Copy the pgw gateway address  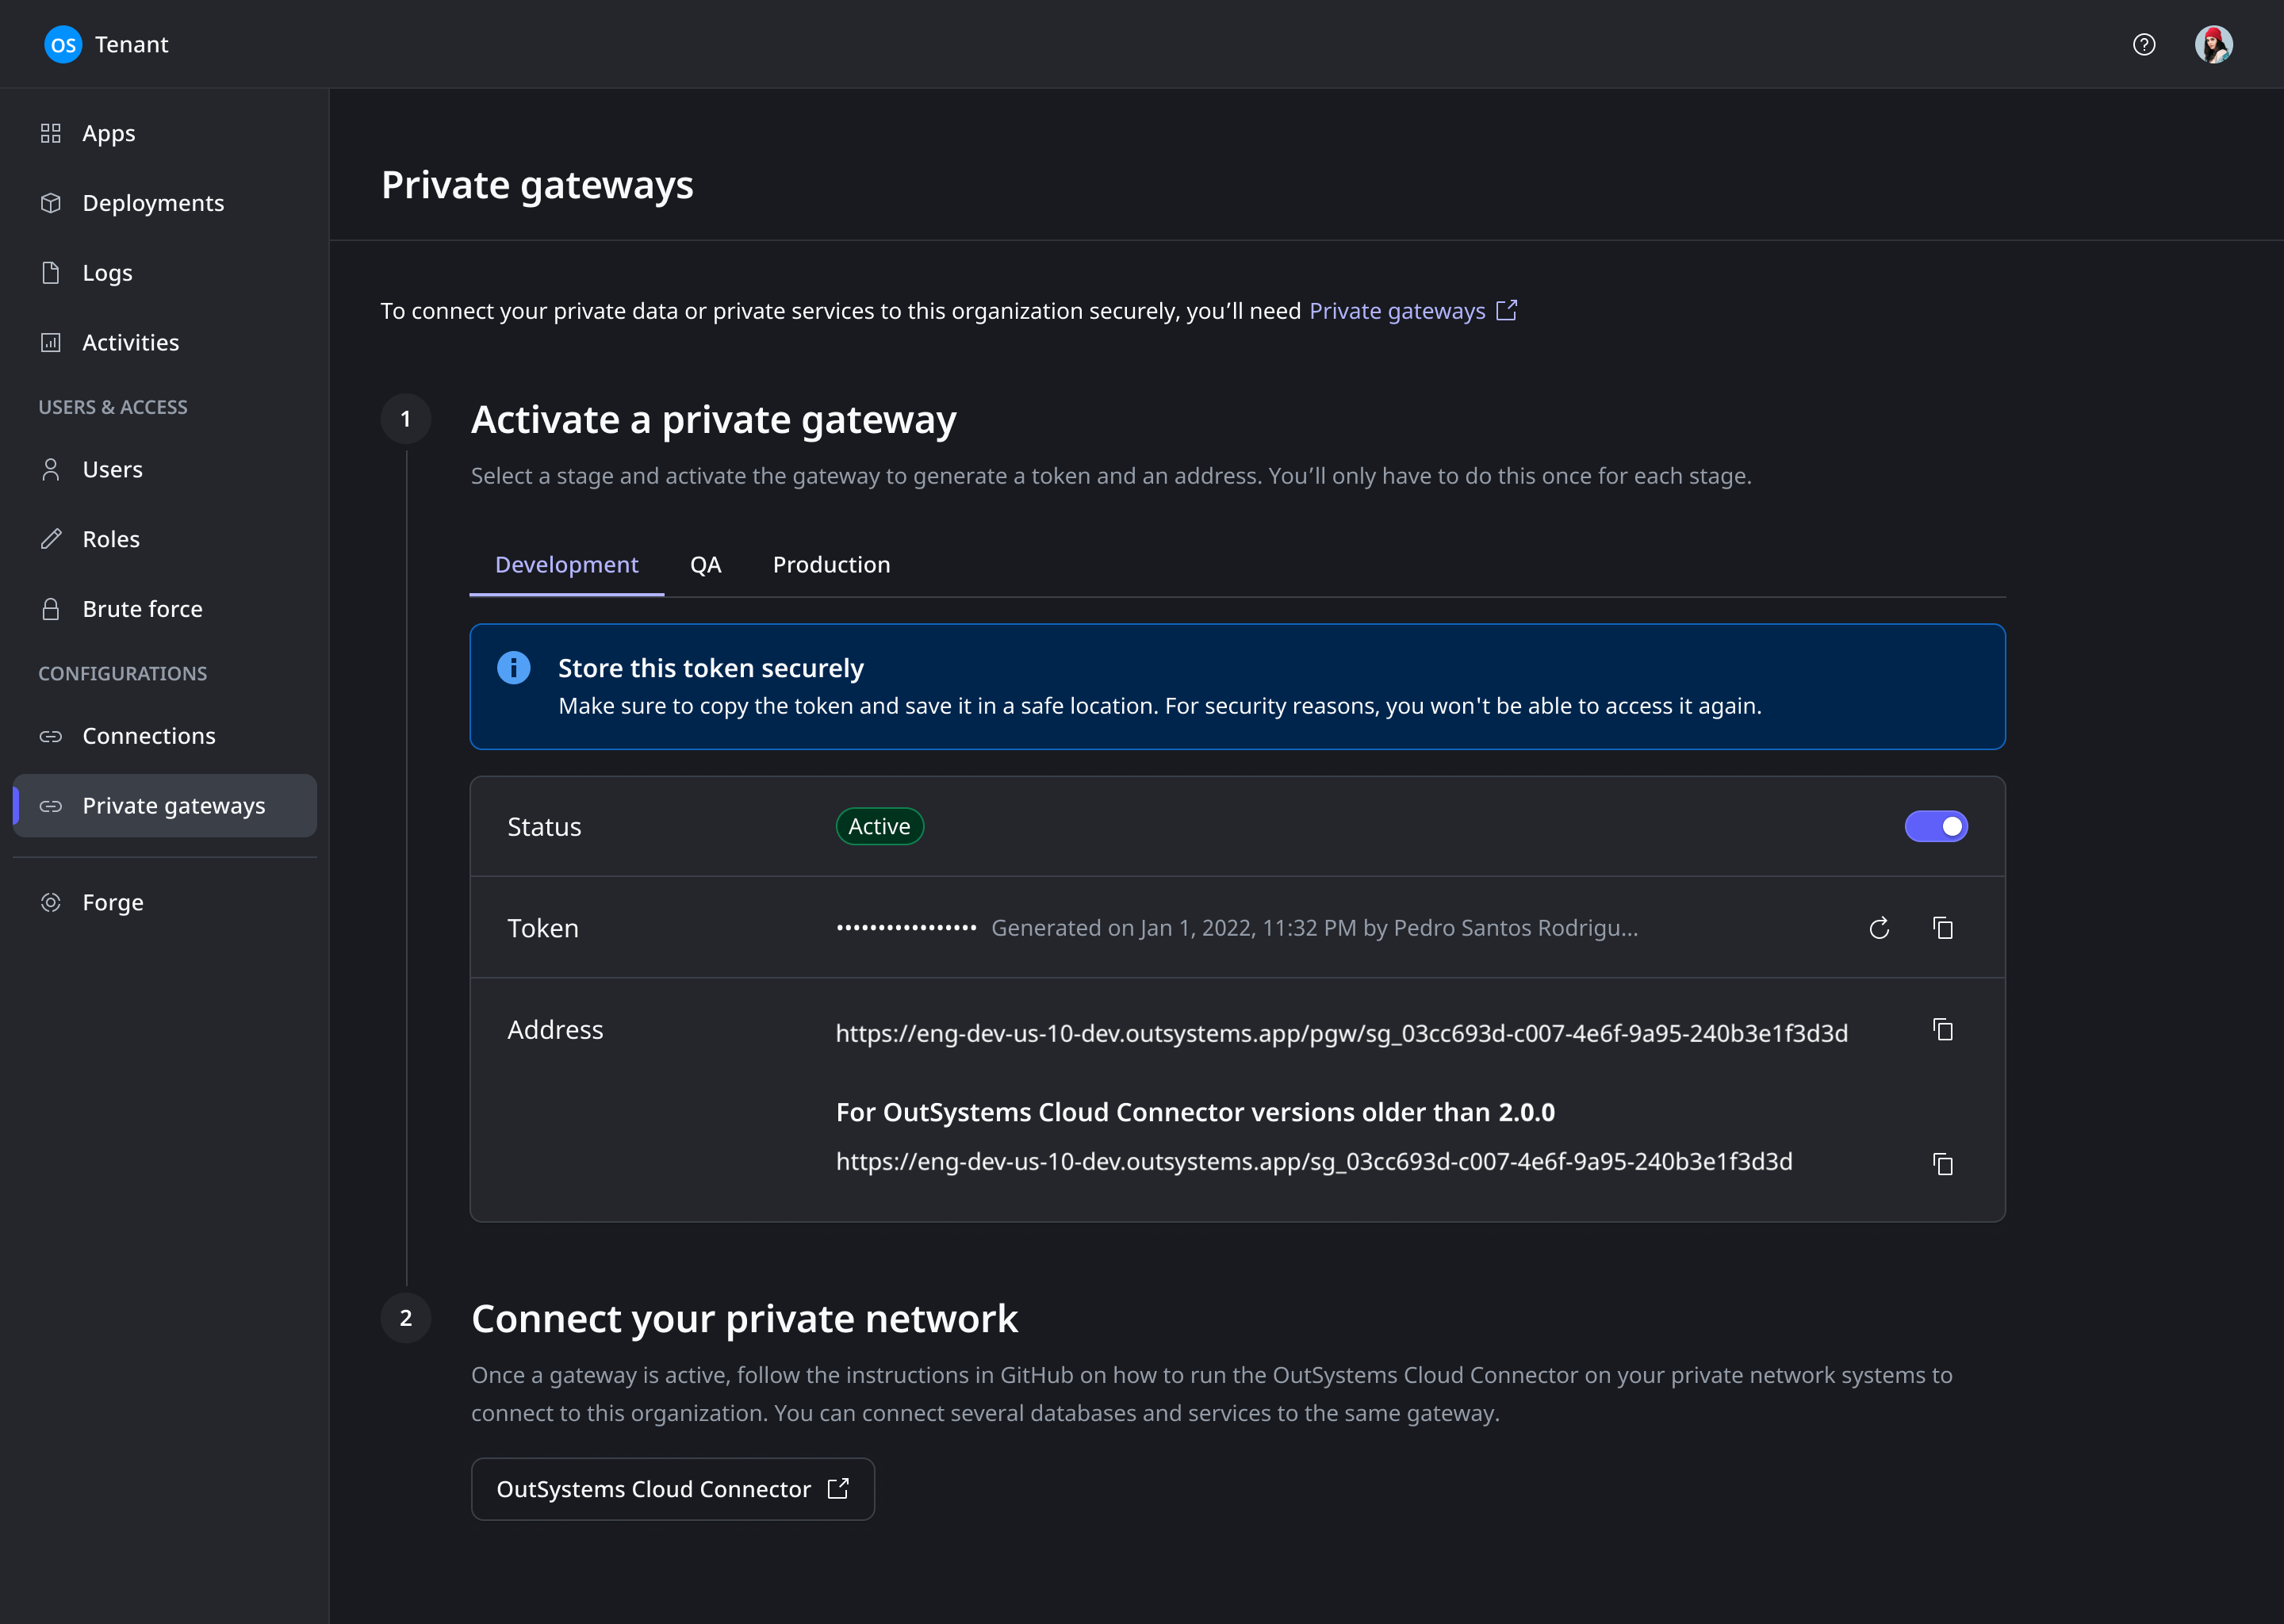click(x=1943, y=1030)
